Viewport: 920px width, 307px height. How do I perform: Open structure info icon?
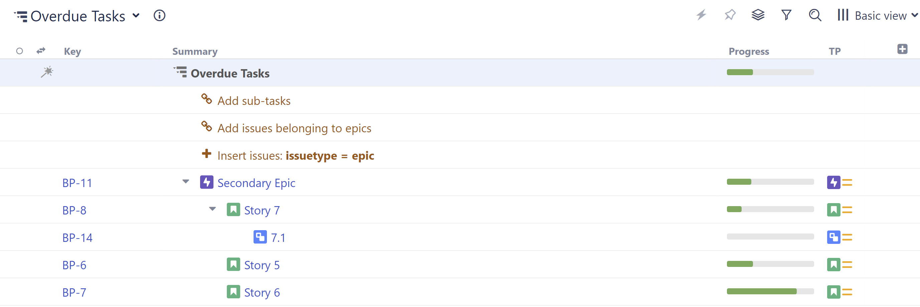159,16
